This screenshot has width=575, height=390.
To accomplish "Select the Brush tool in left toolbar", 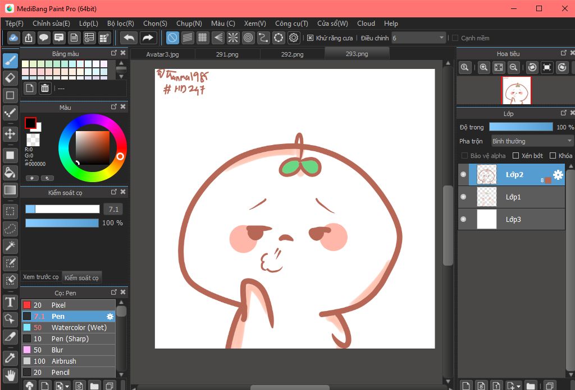I will (x=10, y=61).
